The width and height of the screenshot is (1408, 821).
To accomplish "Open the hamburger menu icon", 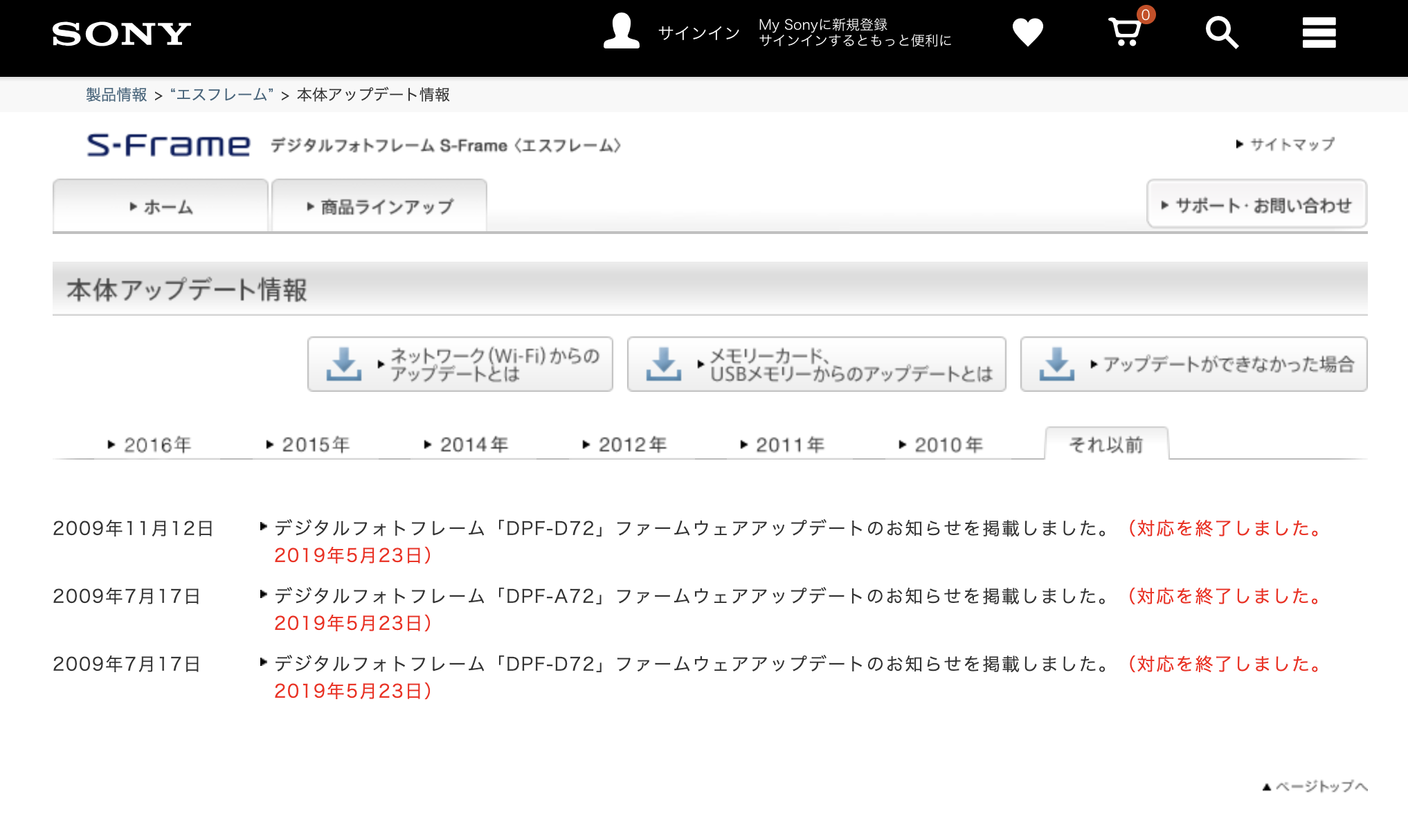I will coord(1318,32).
